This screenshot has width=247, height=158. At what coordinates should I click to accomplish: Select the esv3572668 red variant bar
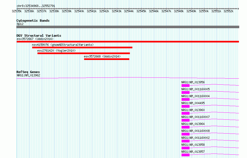107,59
